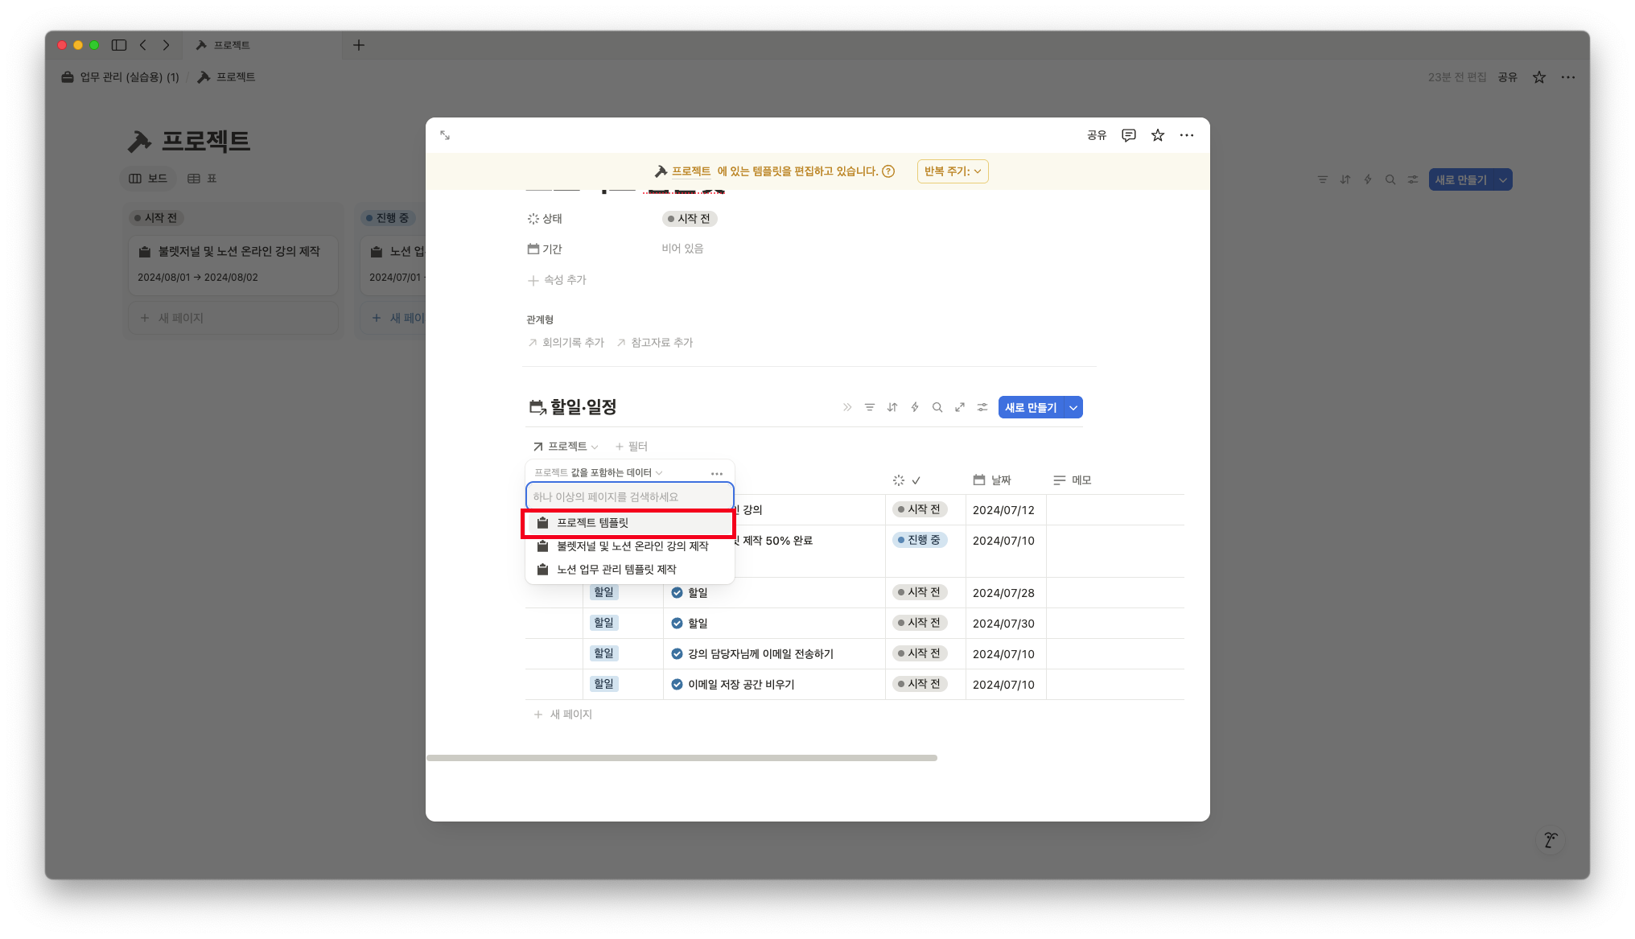This screenshot has height=939, width=1635.
Task: Check off the 이메일 저장 공간 비우기 task
Action: (677, 685)
